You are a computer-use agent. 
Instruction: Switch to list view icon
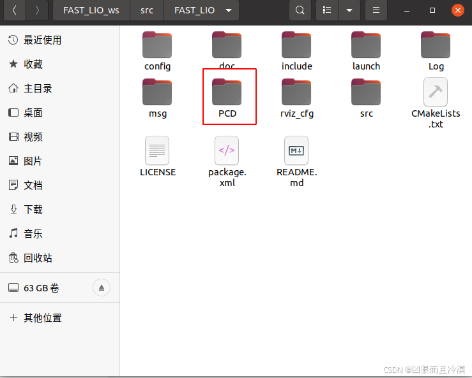(327, 10)
